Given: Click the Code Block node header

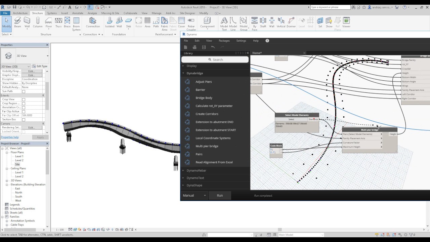Looking at the screenshot, I should pos(276,146).
